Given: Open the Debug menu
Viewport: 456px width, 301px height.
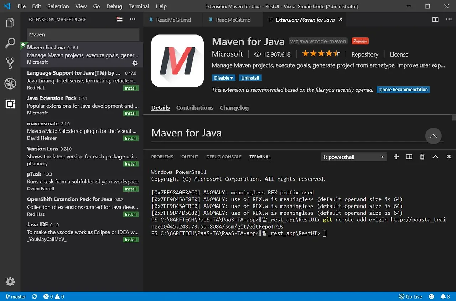Looking at the screenshot, I should [x=114, y=6].
